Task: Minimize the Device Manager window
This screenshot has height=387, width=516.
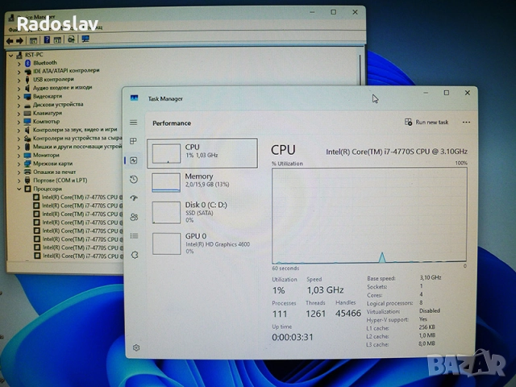Action: [x=312, y=13]
